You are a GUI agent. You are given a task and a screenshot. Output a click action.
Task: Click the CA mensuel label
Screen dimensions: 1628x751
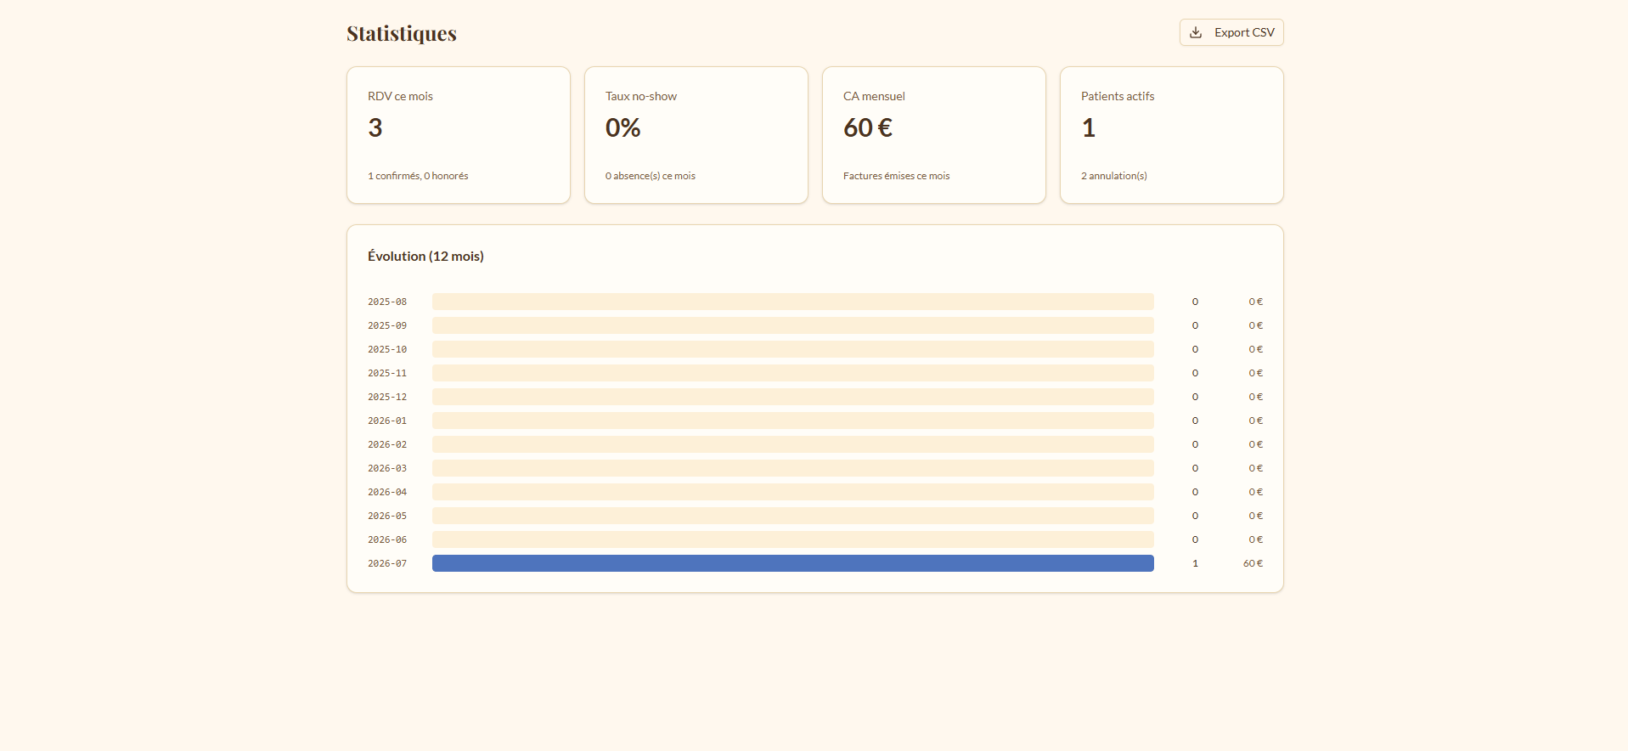point(874,96)
